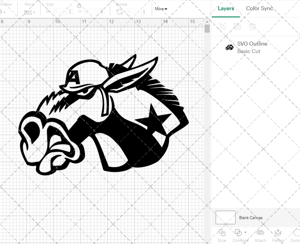
Task: Select the Layers tab
Action: tap(226, 8)
